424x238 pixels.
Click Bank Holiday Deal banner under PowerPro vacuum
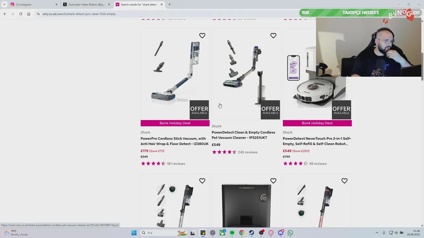tap(175, 123)
